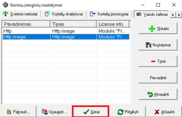Viewport: 182px width, 117px height.
Task: Click the red minus Trinti icon
Action: [153, 62]
